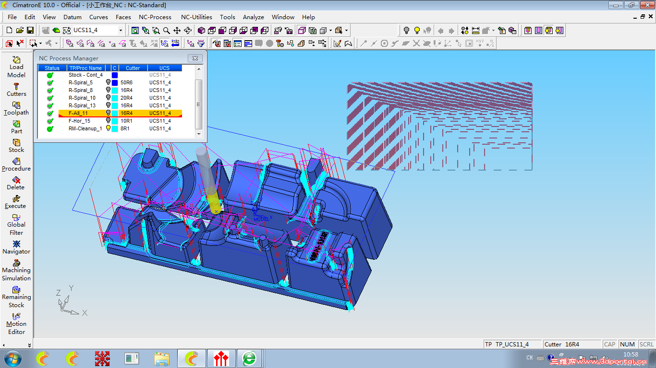656x368 pixels.
Task: Click the yellow light bulb show icon
Action: click(x=417, y=30)
